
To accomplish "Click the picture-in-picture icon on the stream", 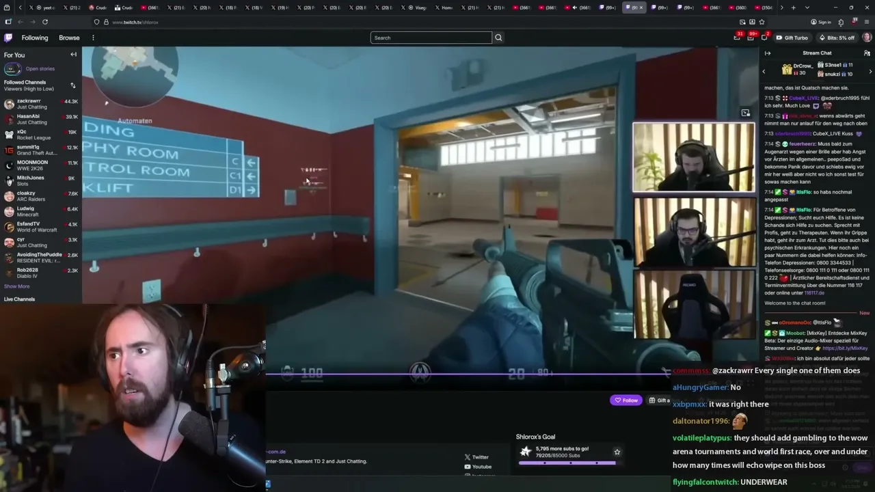I will click(746, 113).
